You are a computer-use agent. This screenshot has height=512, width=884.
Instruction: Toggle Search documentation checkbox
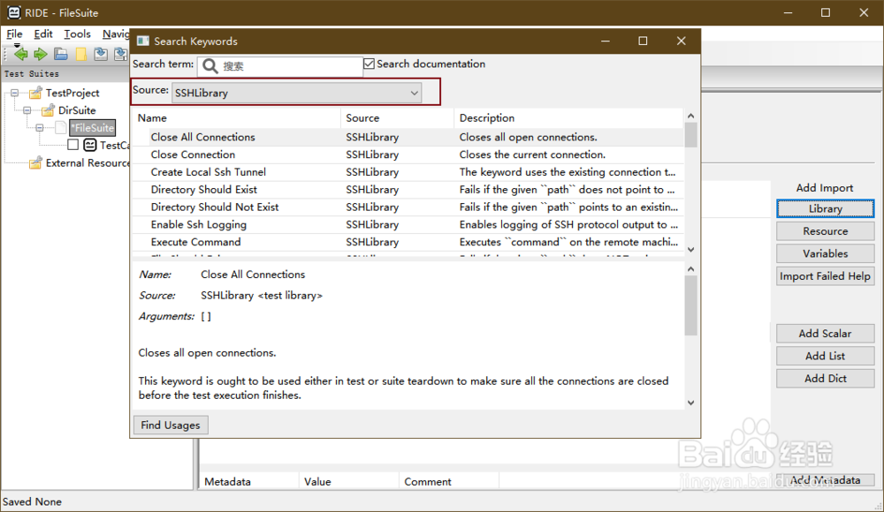[370, 64]
